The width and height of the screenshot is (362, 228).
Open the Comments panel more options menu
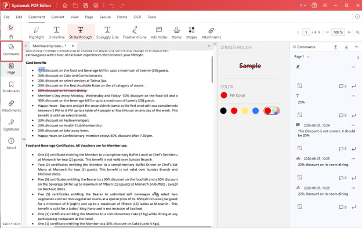[x=357, y=47]
